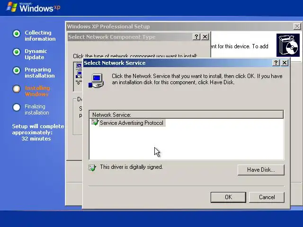Click the Have Disk... button
The image size is (303, 227).
click(261, 170)
